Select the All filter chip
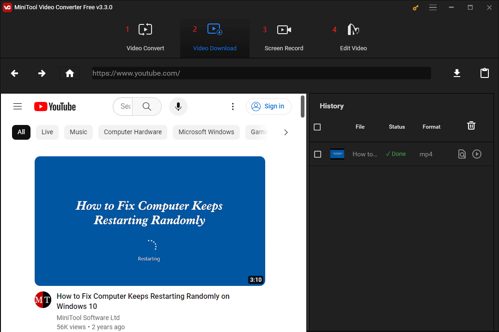The width and height of the screenshot is (499, 332). point(21,132)
